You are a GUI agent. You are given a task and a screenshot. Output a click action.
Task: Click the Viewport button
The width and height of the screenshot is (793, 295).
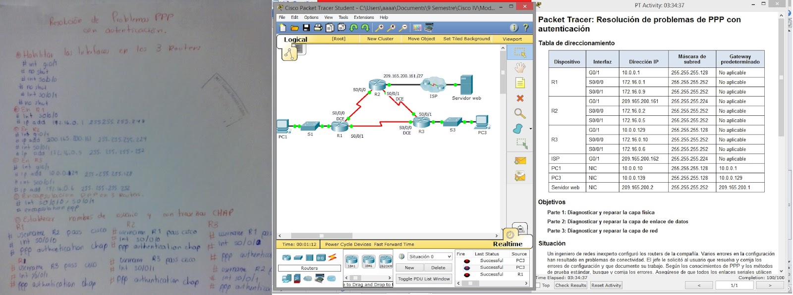(512, 39)
